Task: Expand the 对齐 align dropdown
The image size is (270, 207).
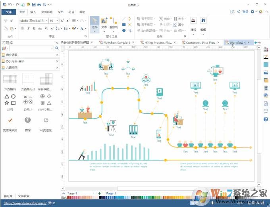Action: click(171, 25)
